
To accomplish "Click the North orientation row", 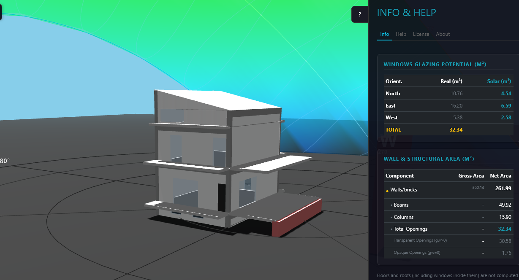I will pos(393,94).
